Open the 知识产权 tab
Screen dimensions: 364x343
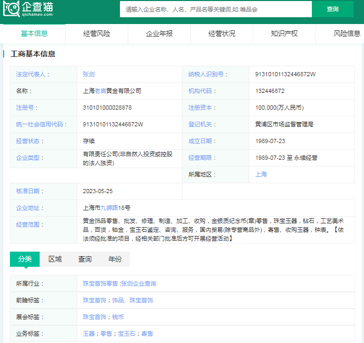point(284,33)
